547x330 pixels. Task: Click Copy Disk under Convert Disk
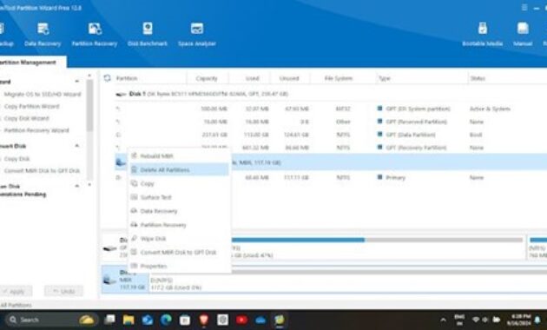pos(17,159)
